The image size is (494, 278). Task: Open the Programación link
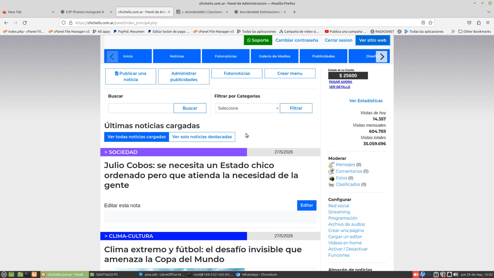tap(343, 218)
